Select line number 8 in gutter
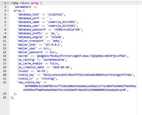 tap(5, 30)
